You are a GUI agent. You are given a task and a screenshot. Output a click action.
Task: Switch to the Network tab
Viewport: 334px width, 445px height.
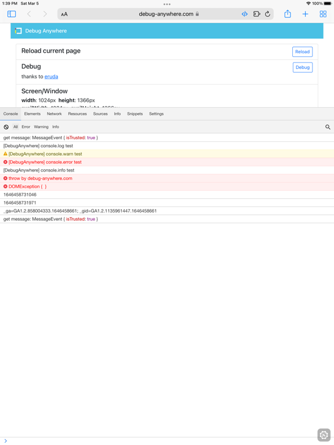coord(55,114)
